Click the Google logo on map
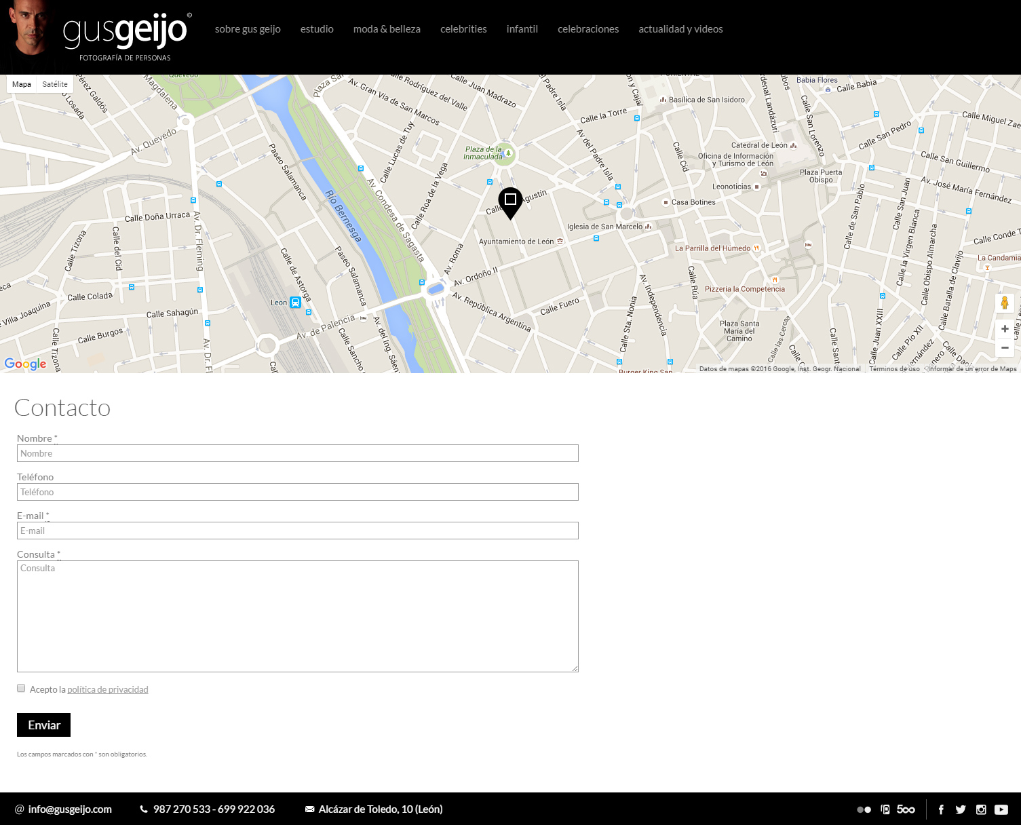This screenshot has width=1021, height=825. pos(25,364)
